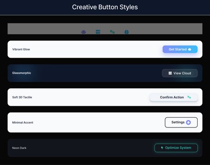Click the Optimize System neon button
The width and height of the screenshot is (210, 165).
pos(176,148)
